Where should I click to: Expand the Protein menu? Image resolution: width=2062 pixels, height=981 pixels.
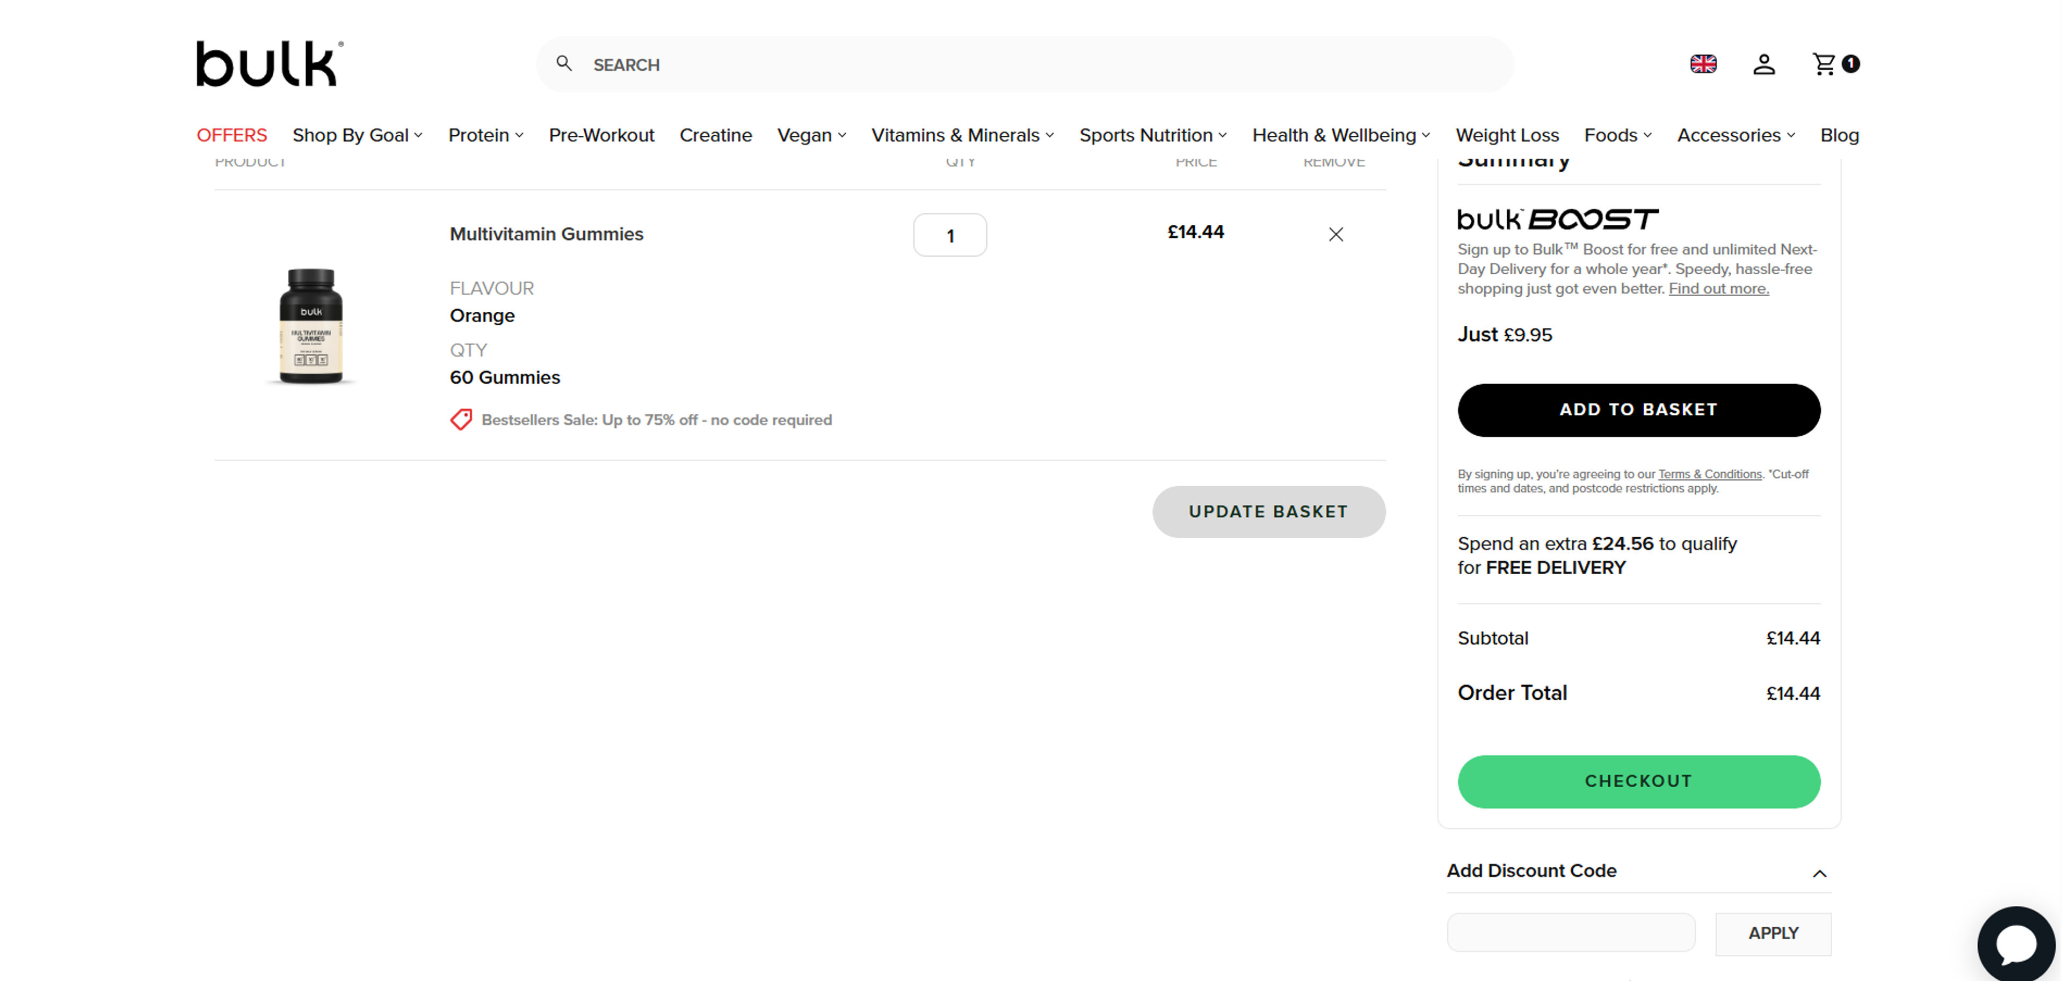[x=486, y=135]
